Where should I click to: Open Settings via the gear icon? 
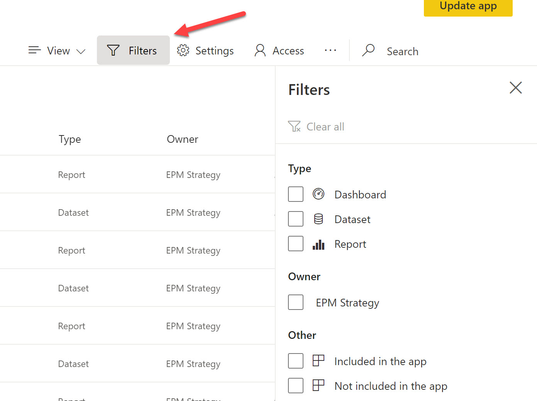pos(183,50)
